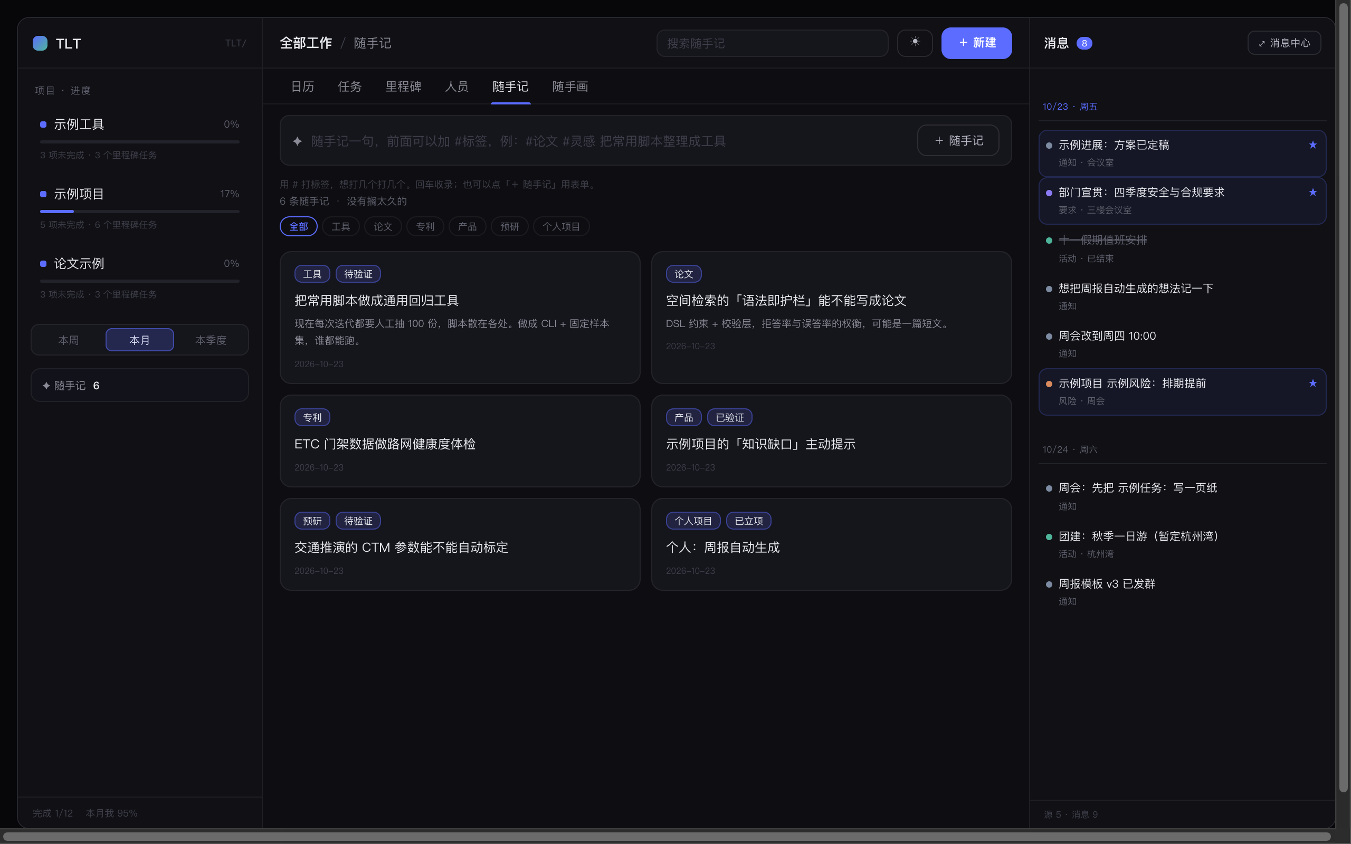Filter notes by 个人项目 tag chip
The height and width of the screenshot is (844, 1351).
pos(561,227)
